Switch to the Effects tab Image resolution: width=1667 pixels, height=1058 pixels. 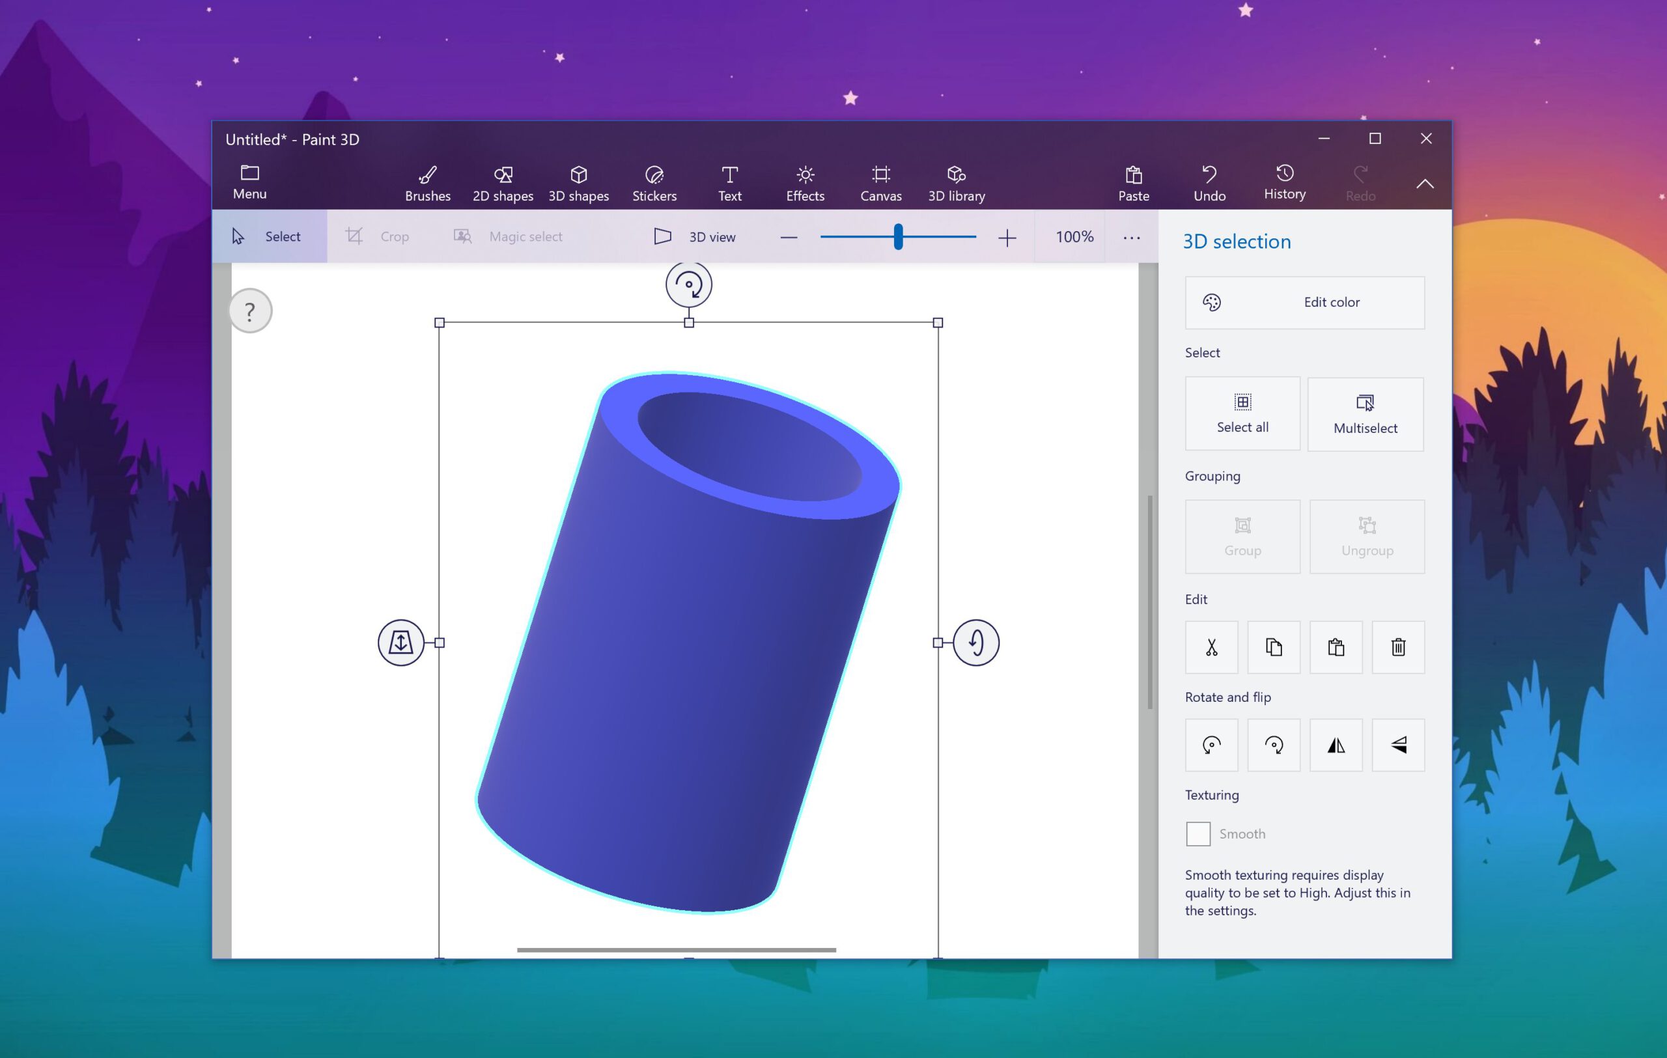click(x=805, y=184)
